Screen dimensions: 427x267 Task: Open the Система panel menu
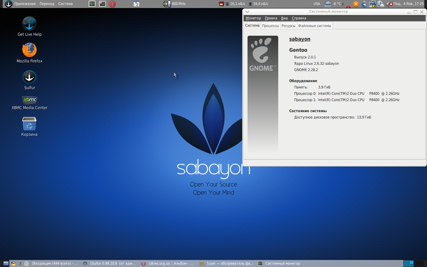(x=65, y=4)
